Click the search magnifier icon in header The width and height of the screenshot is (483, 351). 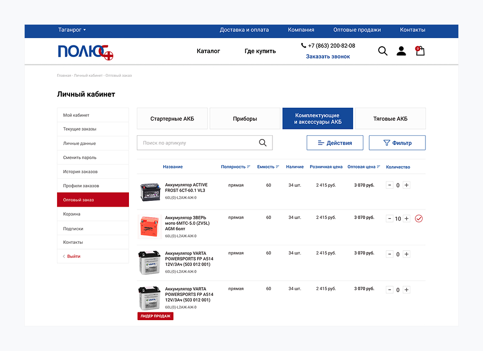pyautogui.click(x=383, y=51)
